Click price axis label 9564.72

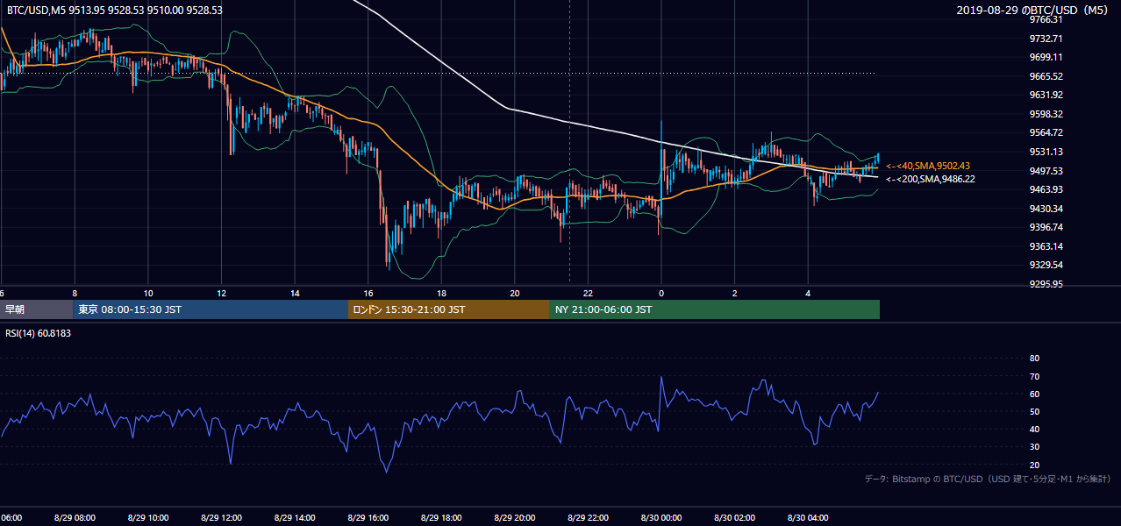pos(1046,132)
